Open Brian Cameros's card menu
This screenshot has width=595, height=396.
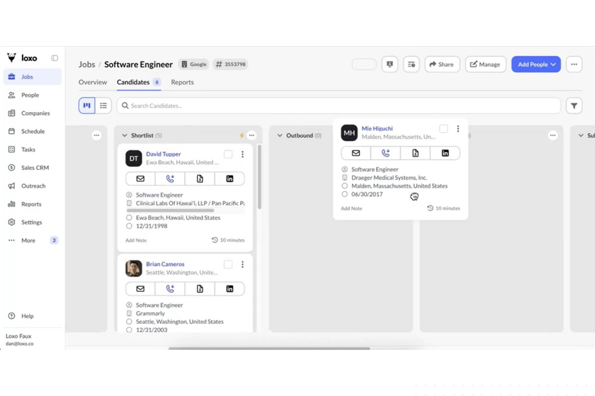click(x=242, y=264)
